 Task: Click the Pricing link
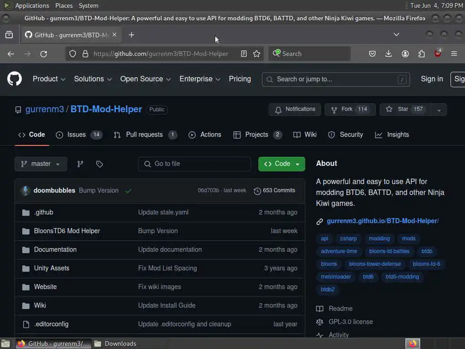tap(240, 79)
